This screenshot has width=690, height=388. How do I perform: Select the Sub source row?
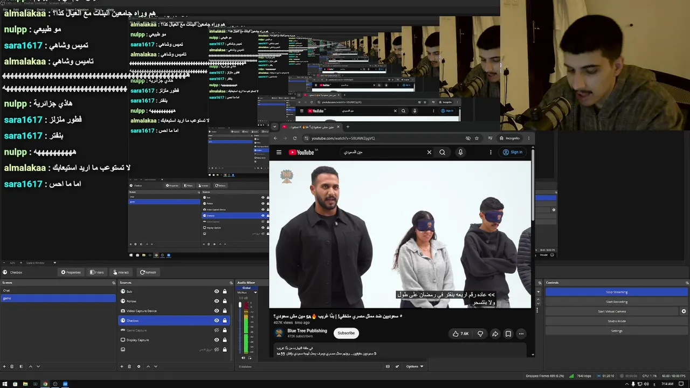175,292
